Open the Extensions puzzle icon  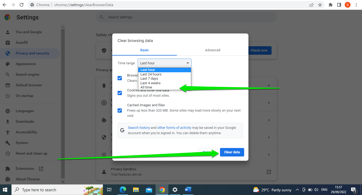331,5
